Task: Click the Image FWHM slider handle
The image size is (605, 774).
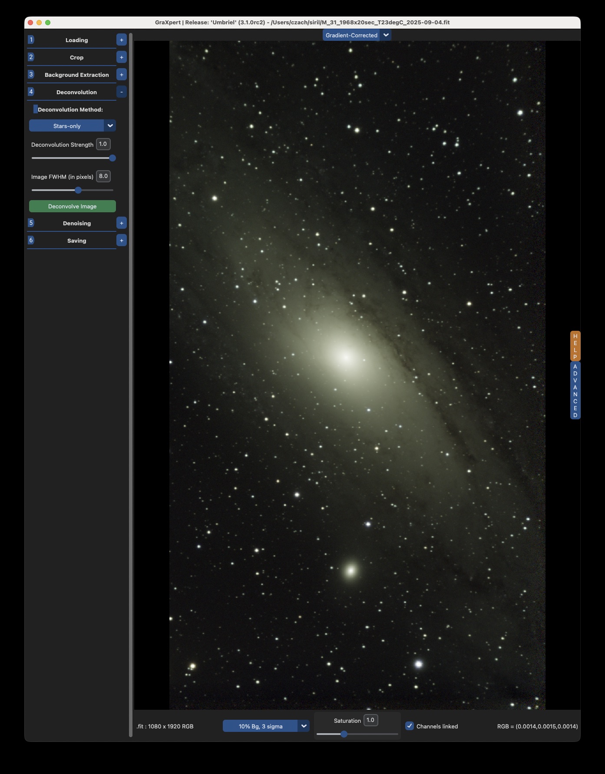Action: point(78,190)
